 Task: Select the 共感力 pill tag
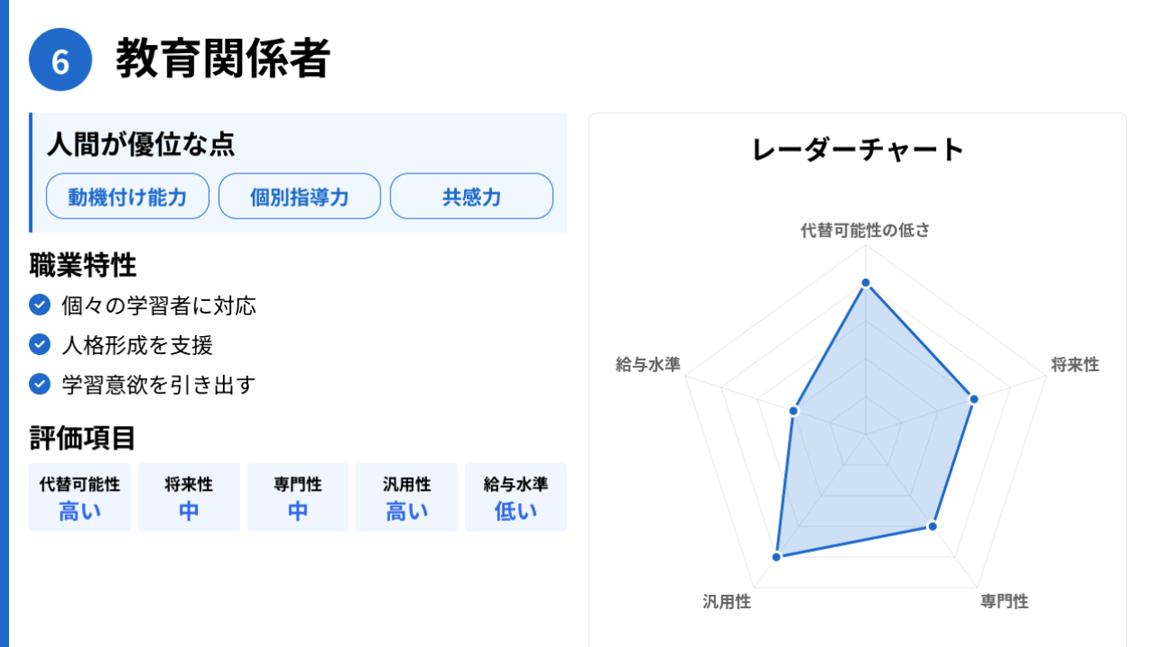pos(471,197)
